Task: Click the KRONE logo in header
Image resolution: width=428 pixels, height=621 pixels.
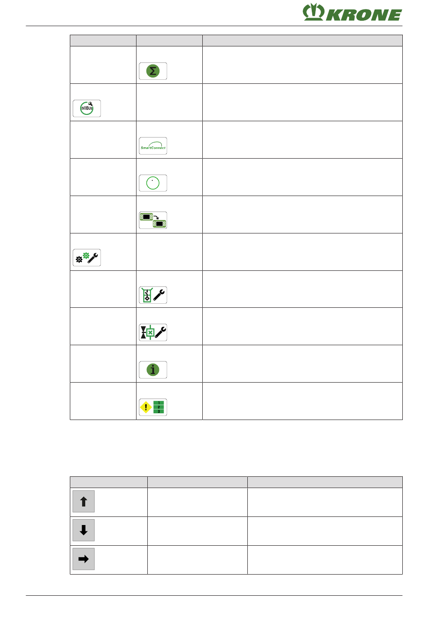Action: click(x=352, y=13)
